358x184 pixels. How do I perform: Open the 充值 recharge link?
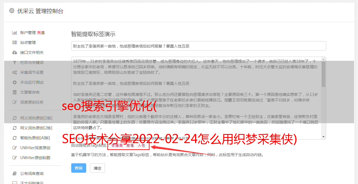pyautogui.click(x=41, y=33)
